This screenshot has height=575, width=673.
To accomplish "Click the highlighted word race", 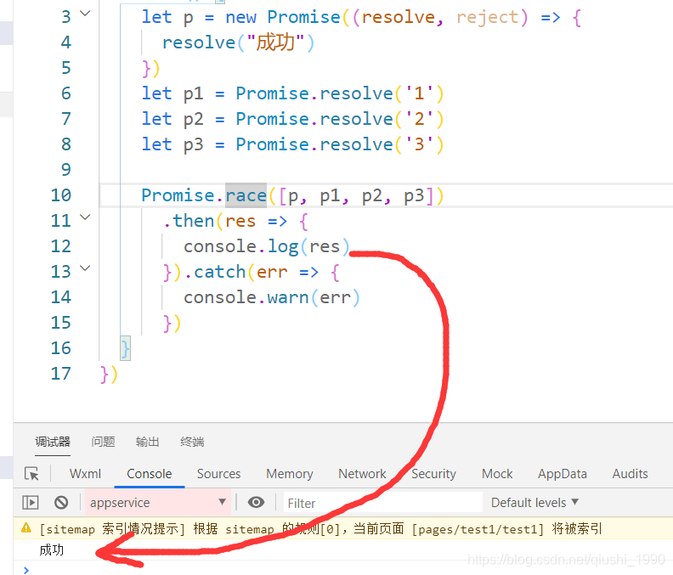I will (x=246, y=195).
